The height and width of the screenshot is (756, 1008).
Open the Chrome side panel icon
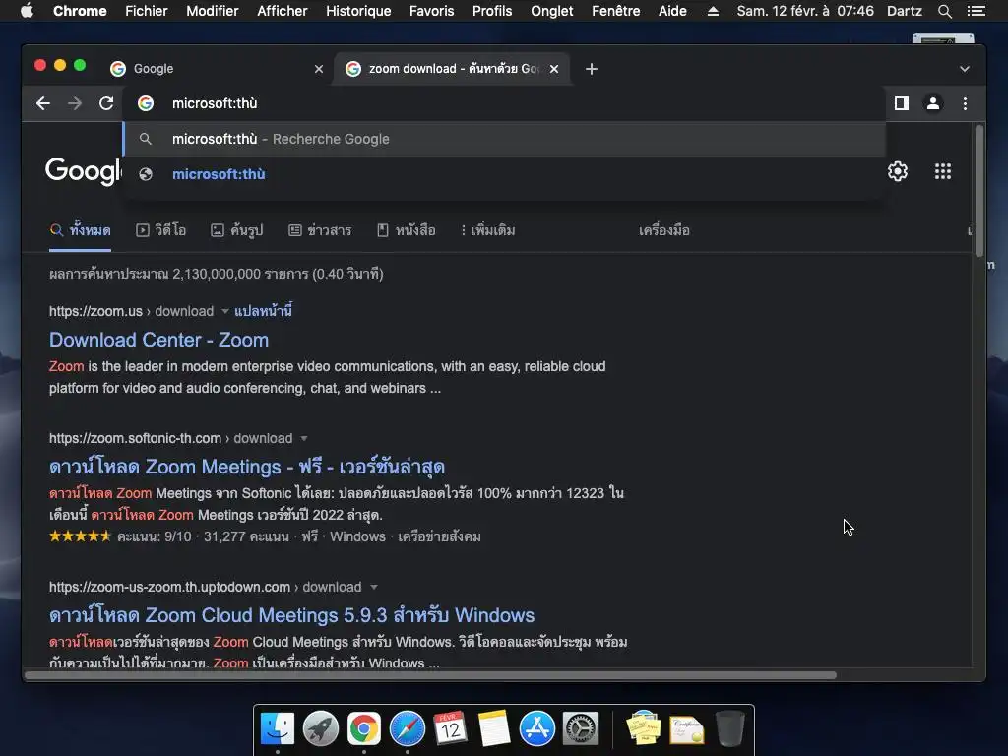(902, 103)
